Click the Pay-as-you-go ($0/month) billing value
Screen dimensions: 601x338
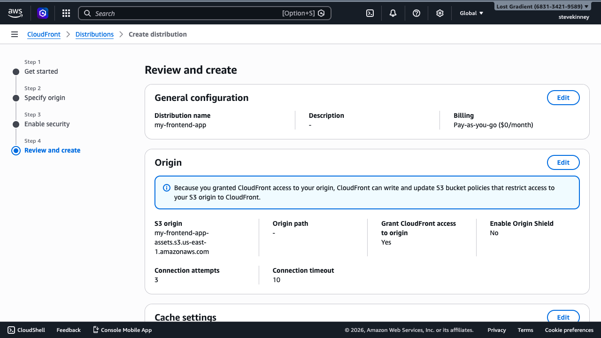(493, 125)
